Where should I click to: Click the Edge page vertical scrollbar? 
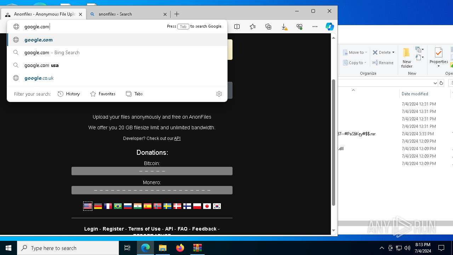click(333, 142)
